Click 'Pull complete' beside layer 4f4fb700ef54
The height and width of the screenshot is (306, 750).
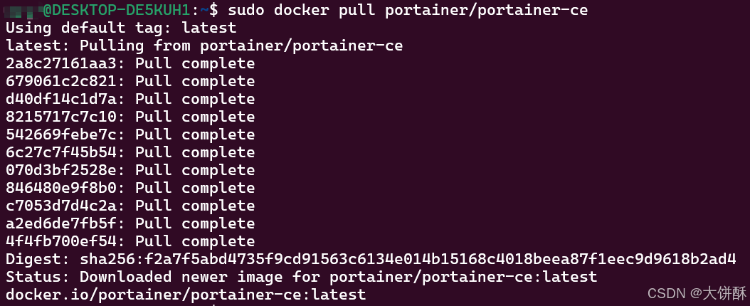tap(195, 241)
